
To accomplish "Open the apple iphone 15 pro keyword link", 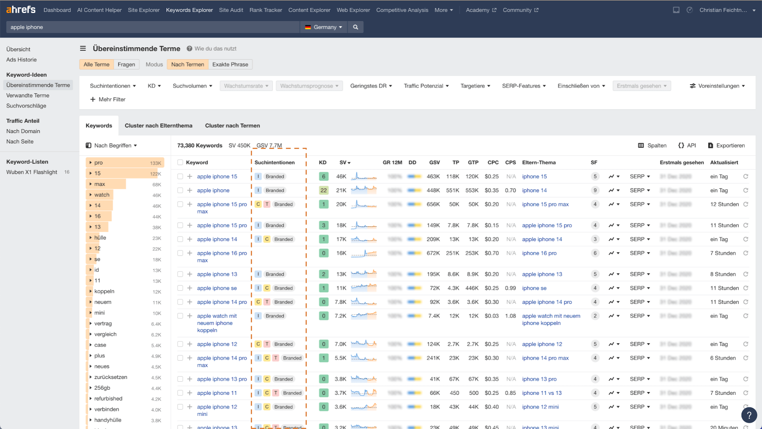I will pos(221,225).
